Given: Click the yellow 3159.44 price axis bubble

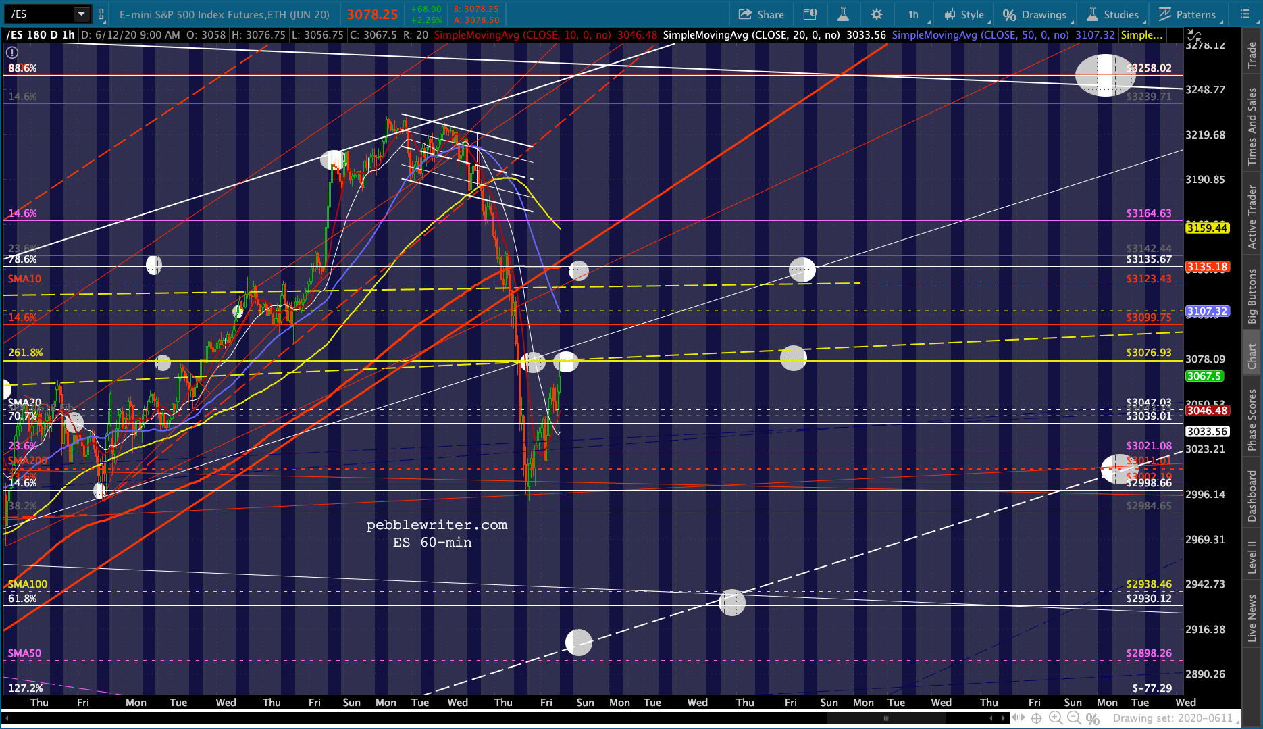Looking at the screenshot, I should point(1207,228).
